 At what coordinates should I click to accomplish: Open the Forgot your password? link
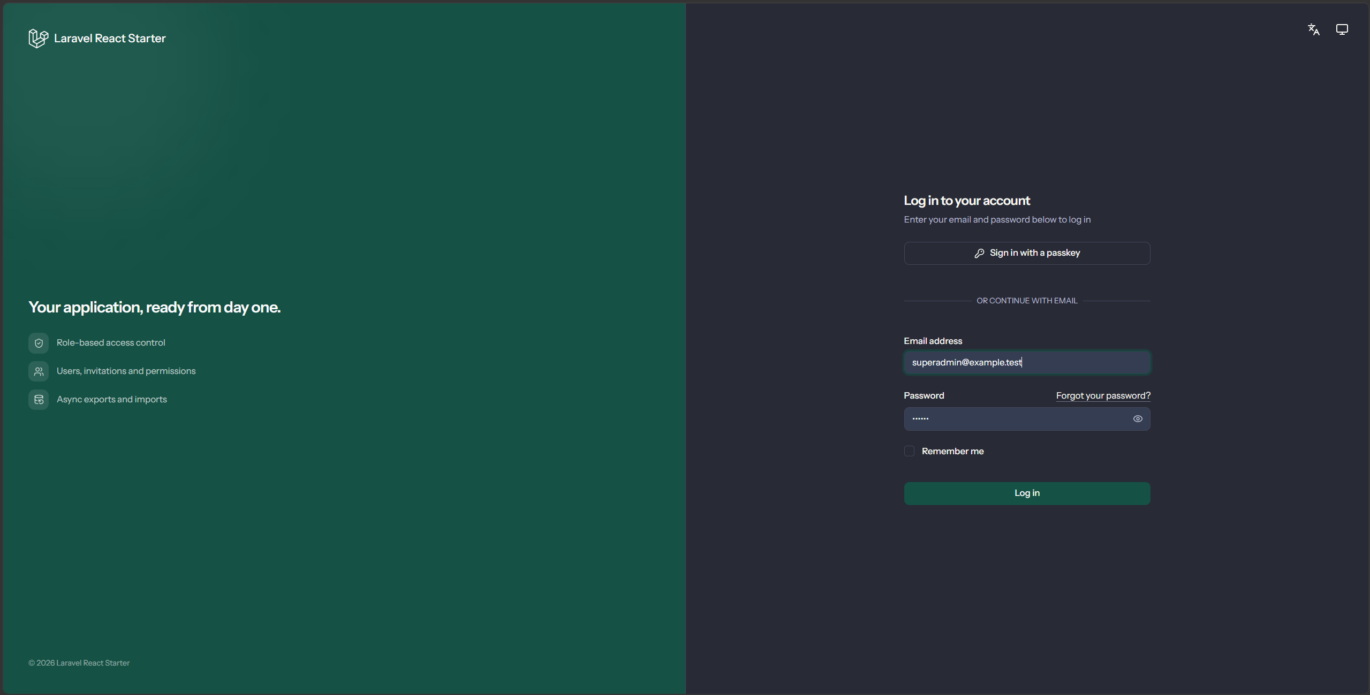pos(1103,395)
